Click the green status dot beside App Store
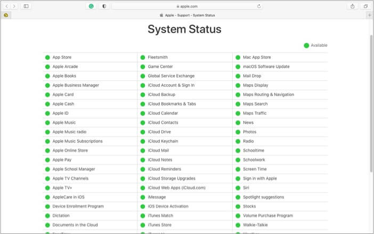This screenshot has height=234, width=374. coord(47,58)
